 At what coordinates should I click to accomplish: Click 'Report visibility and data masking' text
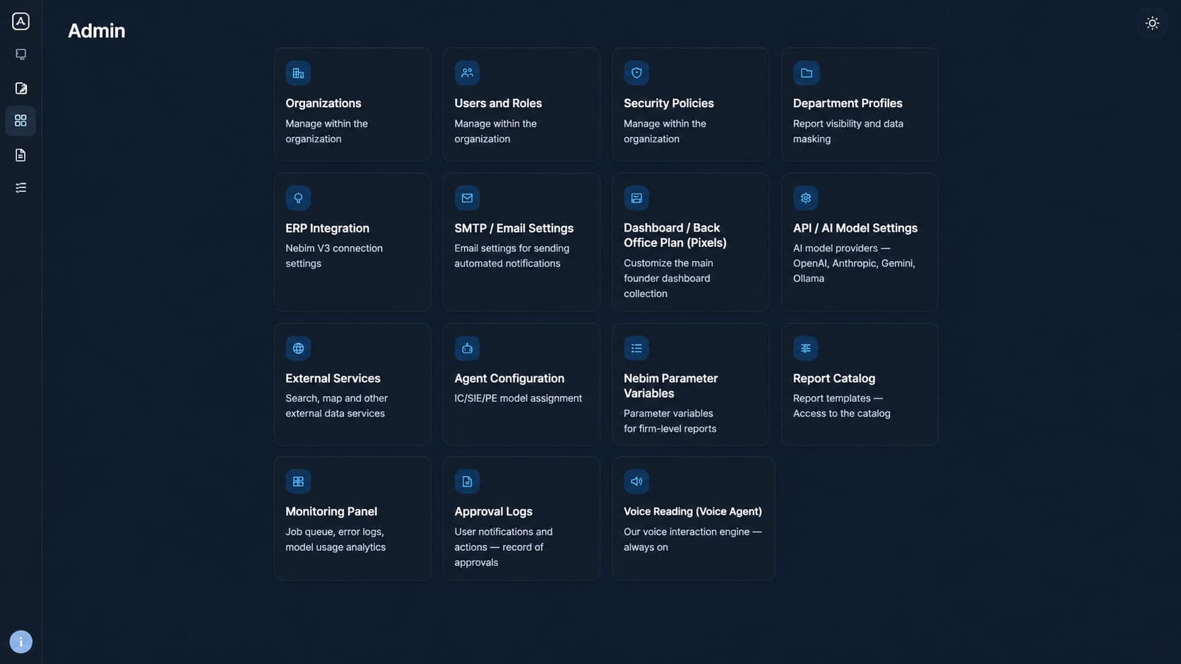[848, 131]
